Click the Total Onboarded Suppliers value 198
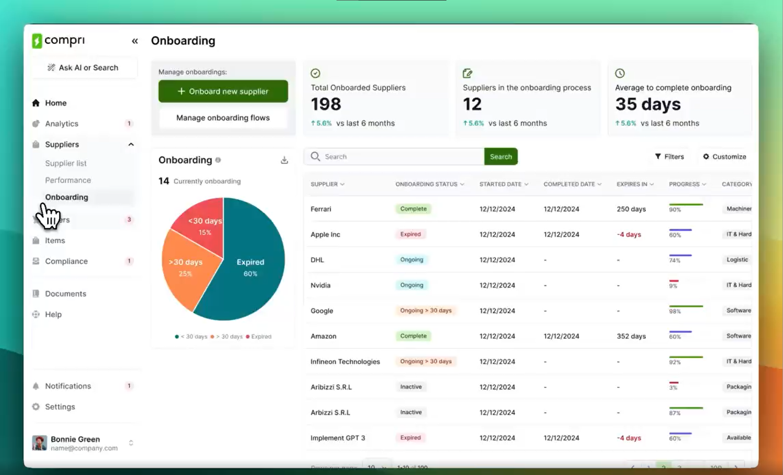 click(326, 104)
